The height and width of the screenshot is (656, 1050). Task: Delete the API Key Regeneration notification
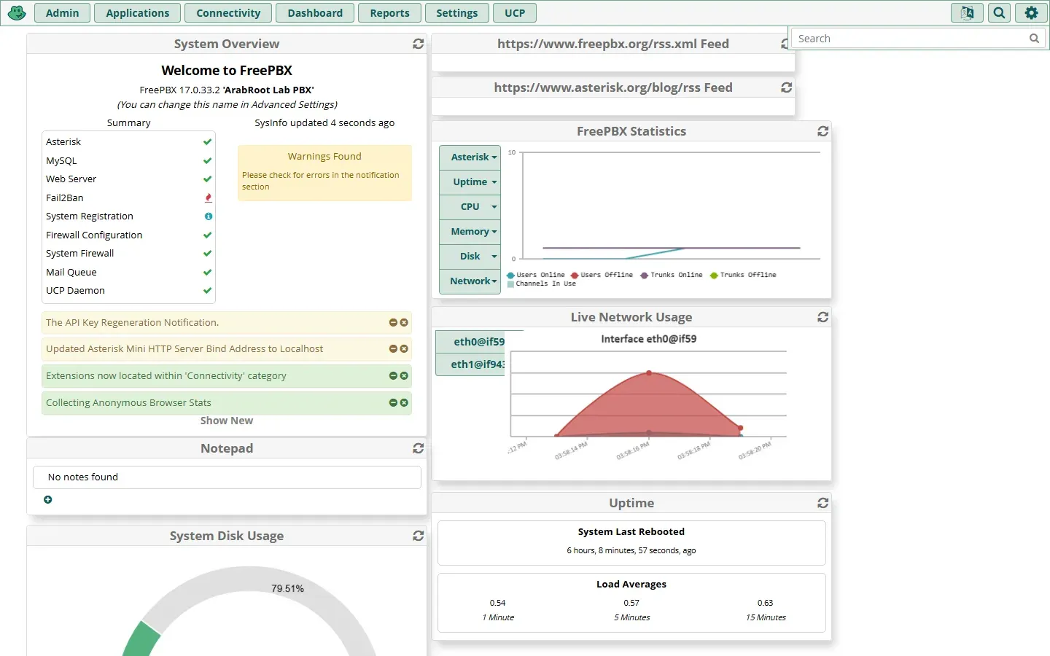404,322
